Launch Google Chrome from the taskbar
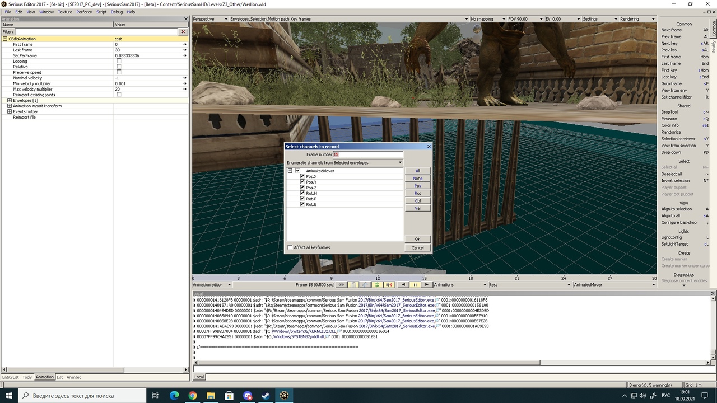Screen dimensions: 717x403 [192, 396]
